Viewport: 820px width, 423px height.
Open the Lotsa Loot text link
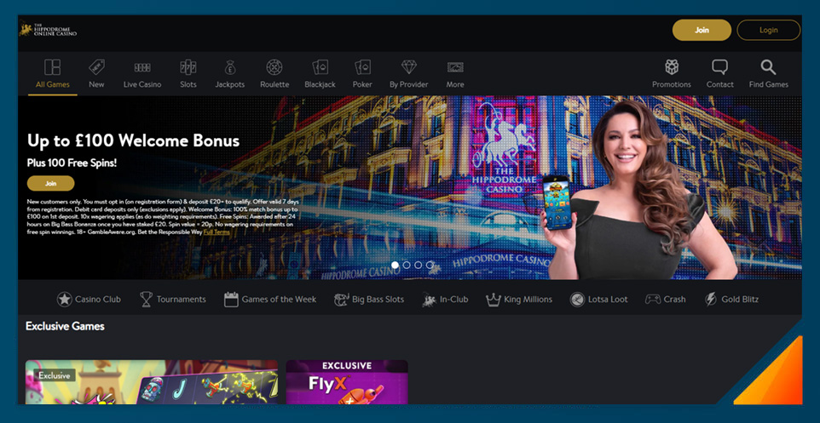coord(608,300)
